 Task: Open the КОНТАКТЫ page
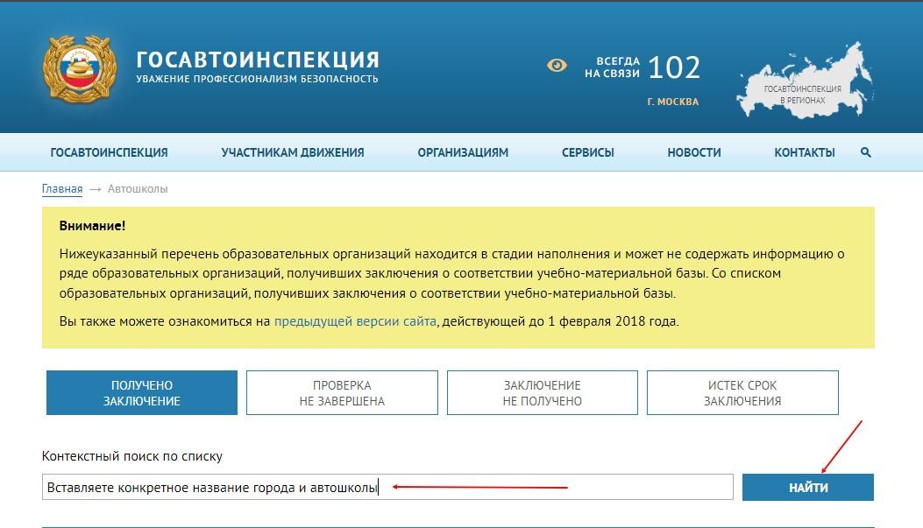804,152
